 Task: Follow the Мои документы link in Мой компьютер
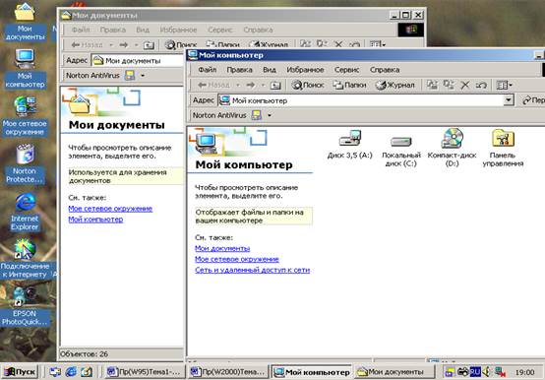222,248
